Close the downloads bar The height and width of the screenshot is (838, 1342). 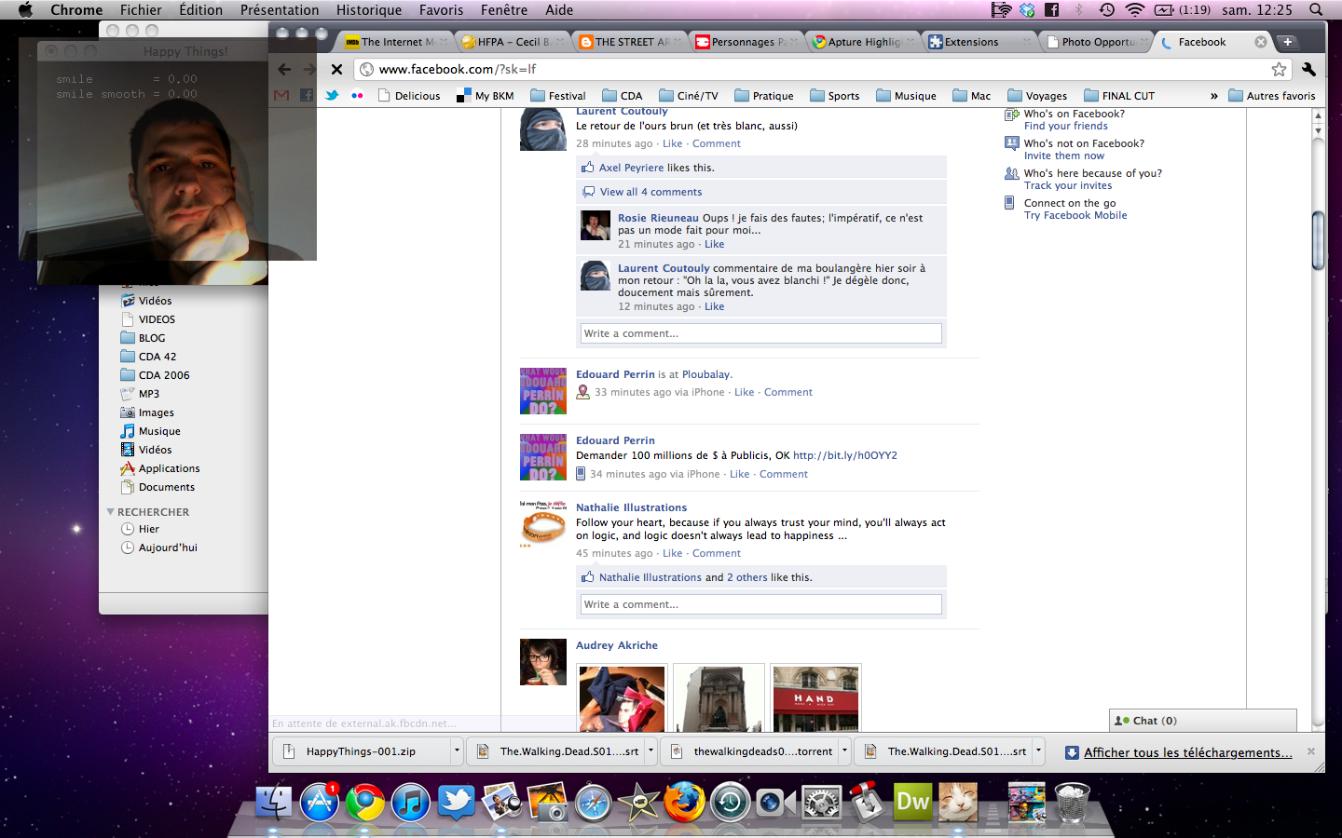click(x=1311, y=751)
